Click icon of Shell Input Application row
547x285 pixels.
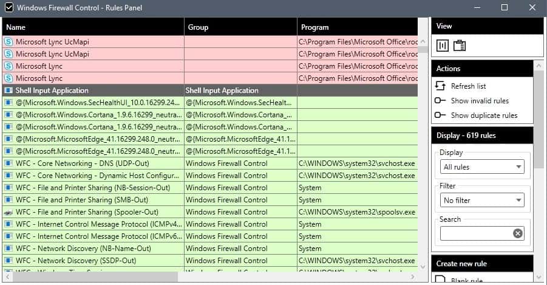point(8,90)
